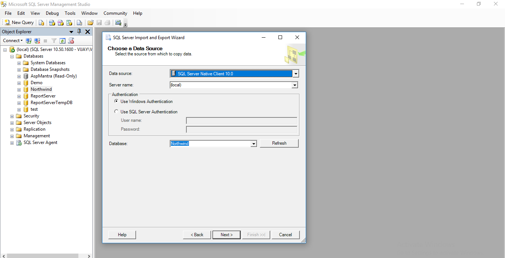Viewport: 505px width, 258px height.
Task: Open the Server name dropdown
Action: pos(295,85)
